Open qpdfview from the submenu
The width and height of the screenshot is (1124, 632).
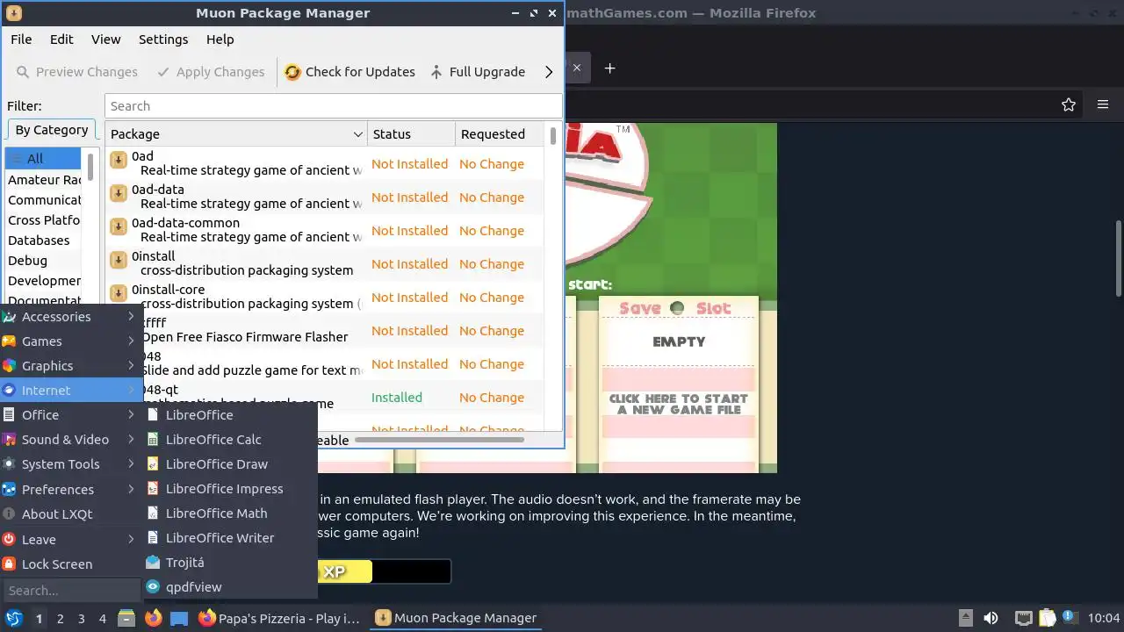pyautogui.click(x=229, y=587)
